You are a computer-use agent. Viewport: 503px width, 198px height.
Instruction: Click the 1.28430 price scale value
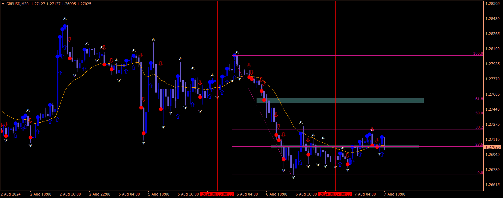(493, 19)
